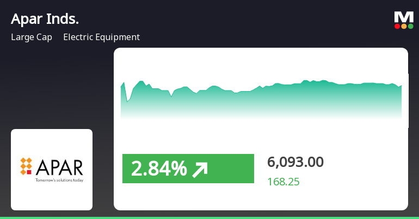
Task: Click the 'Tomorrow's solutions today' tagline
Action: [59, 179]
